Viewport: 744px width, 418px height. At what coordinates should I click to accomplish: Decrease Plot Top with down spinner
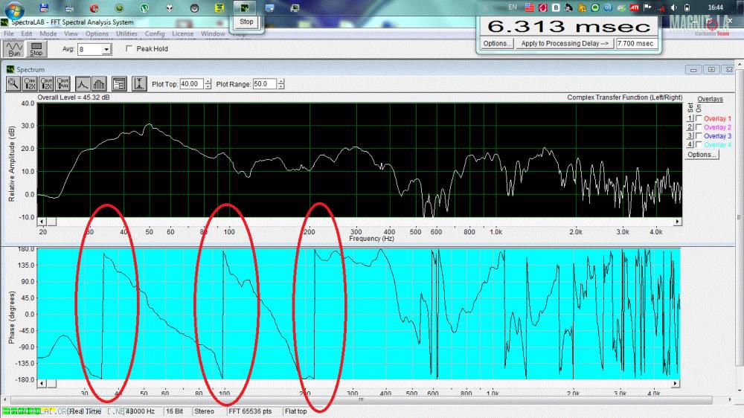pos(208,87)
